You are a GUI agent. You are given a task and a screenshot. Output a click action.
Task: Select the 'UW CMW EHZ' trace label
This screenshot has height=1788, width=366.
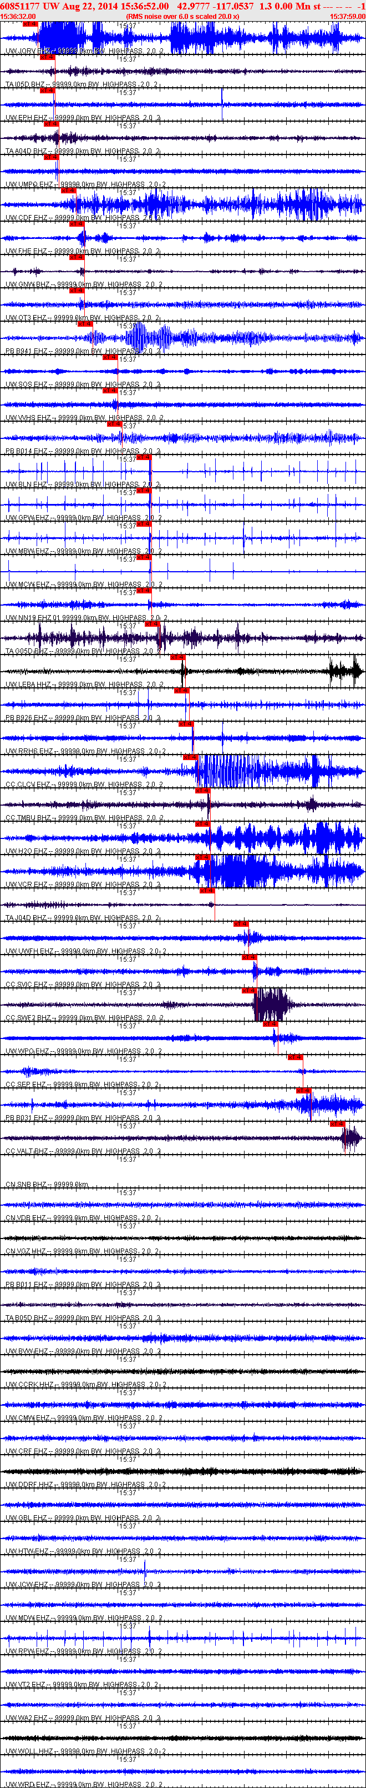pos(83,1417)
